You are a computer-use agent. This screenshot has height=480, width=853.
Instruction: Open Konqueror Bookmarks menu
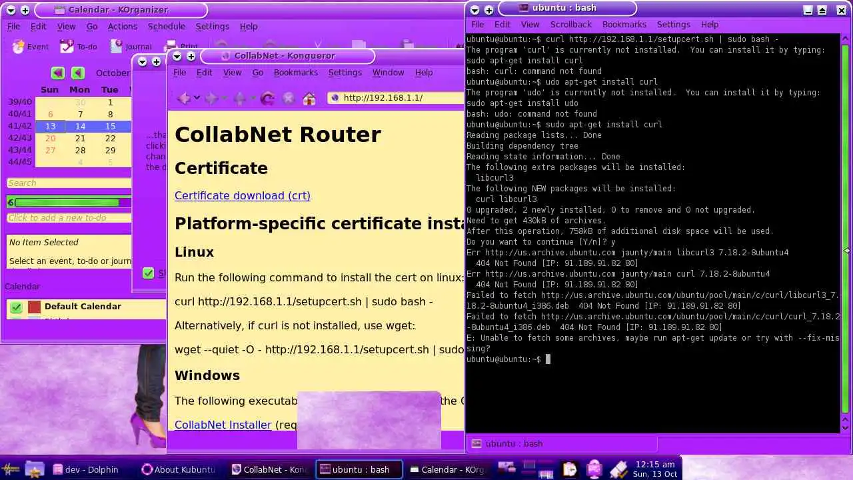[295, 73]
